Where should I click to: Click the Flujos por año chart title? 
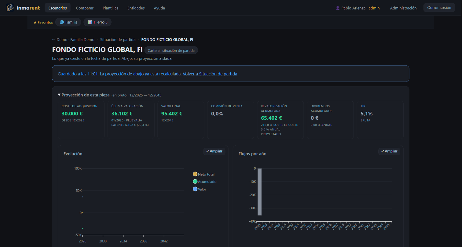(252, 154)
